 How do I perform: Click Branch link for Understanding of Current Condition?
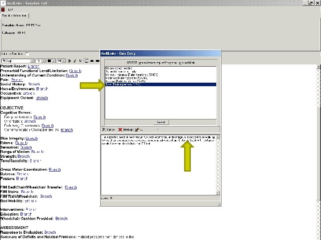pos(72,75)
